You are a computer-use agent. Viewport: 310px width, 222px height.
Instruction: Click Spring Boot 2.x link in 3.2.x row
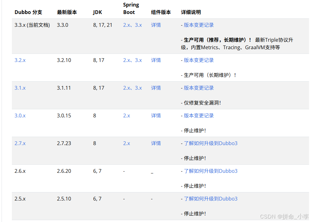pos(126,60)
